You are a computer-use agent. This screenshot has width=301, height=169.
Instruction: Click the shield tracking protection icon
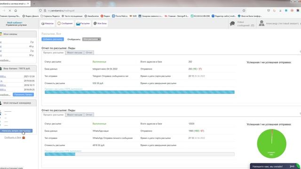pos(40,10)
